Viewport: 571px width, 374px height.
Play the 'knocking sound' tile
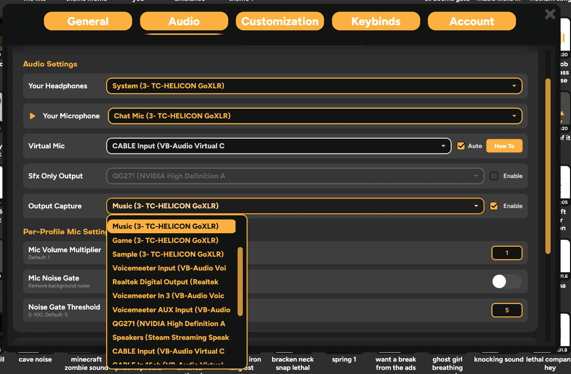pyautogui.click(x=498, y=359)
